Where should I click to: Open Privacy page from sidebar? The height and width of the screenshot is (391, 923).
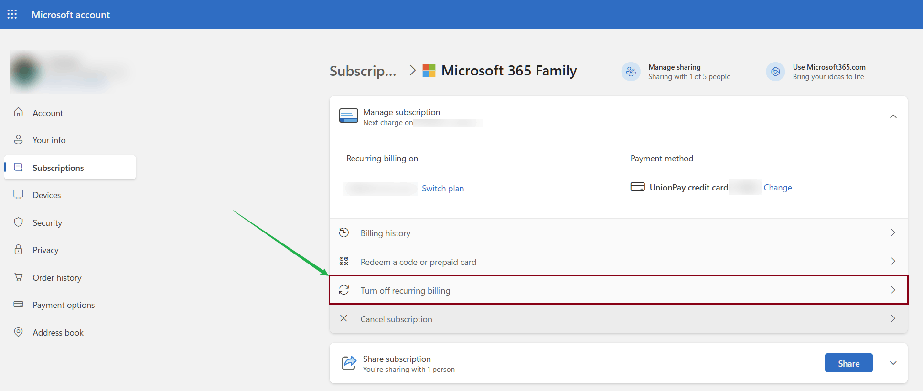tap(70, 250)
